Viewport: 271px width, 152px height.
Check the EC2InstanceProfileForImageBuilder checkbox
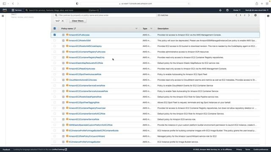[55, 142]
